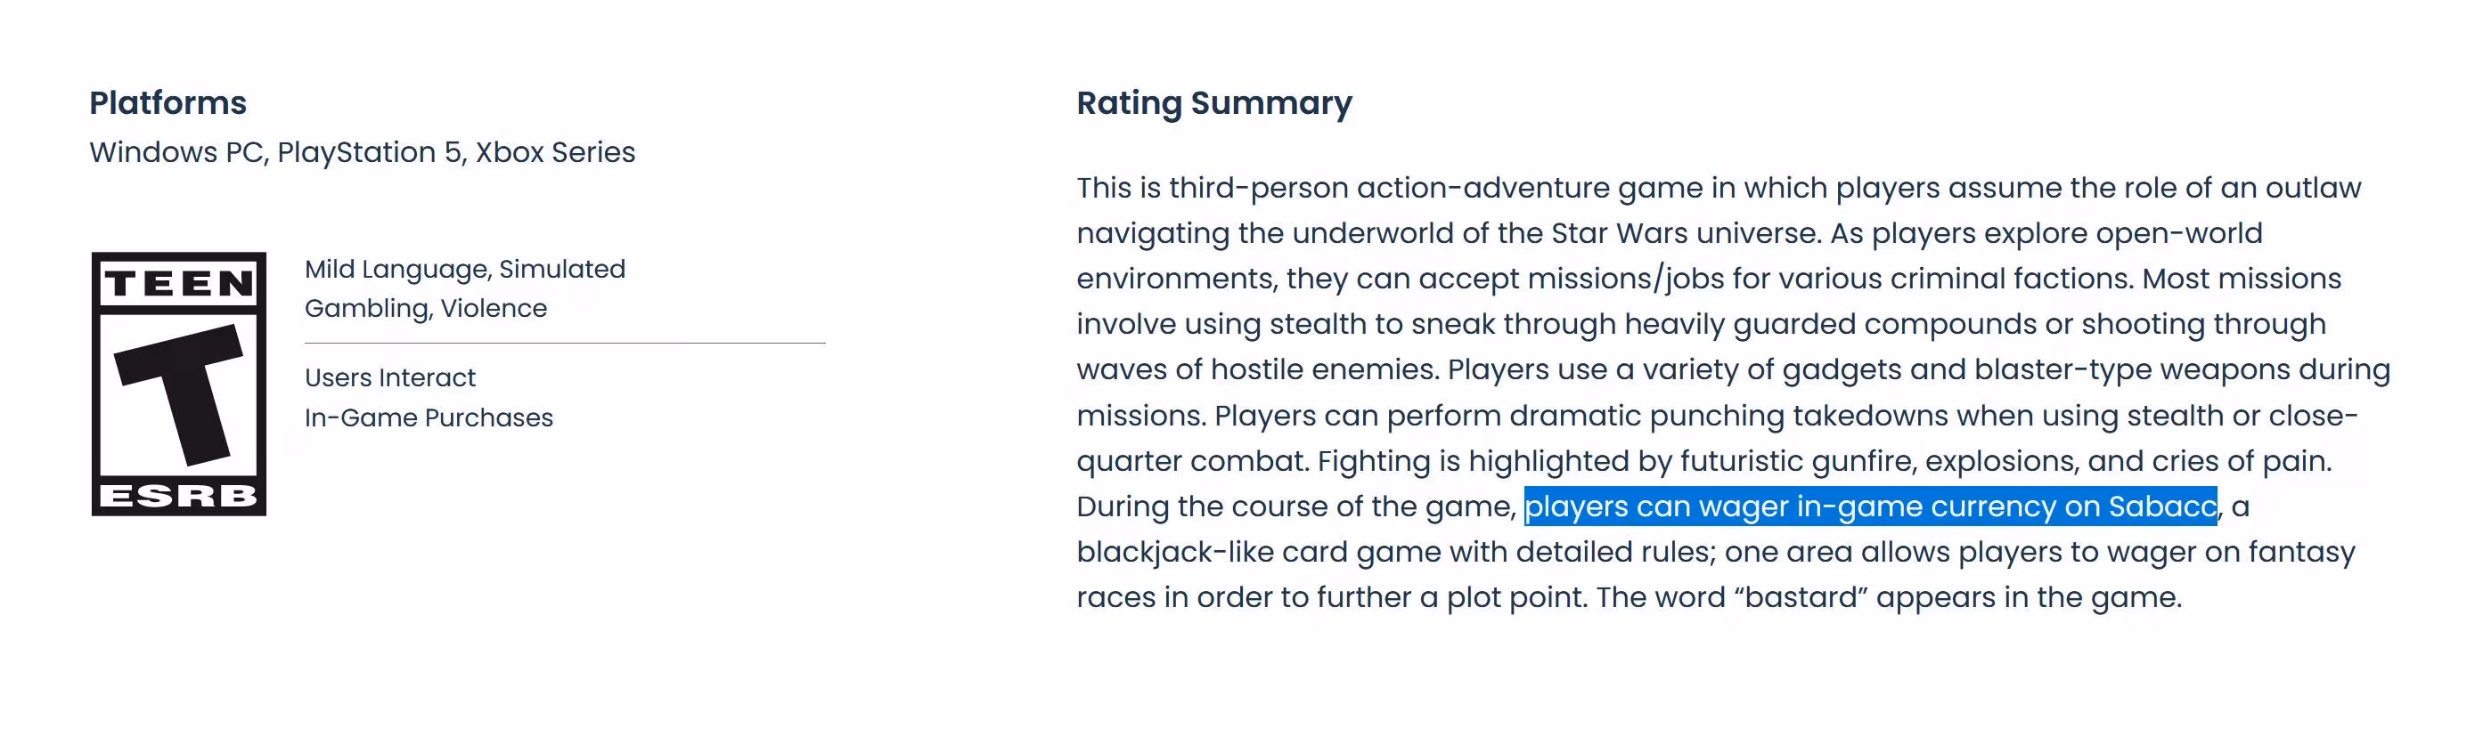
Task: Click the TEEN label atop the rating badge
Action: click(x=179, y=283)
